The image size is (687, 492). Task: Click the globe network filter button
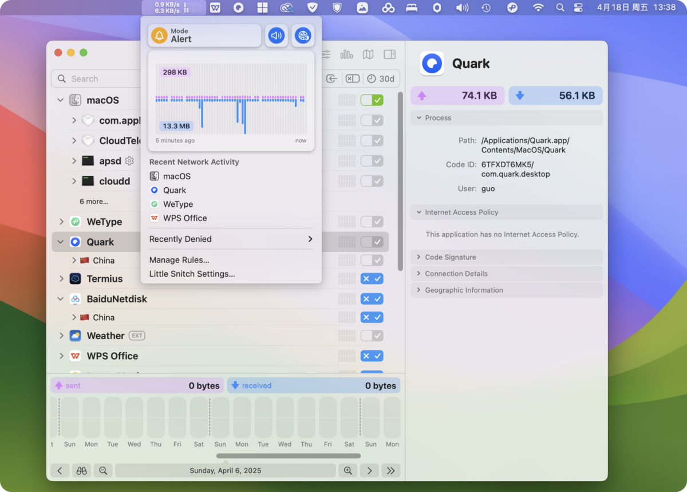point(303,36)
